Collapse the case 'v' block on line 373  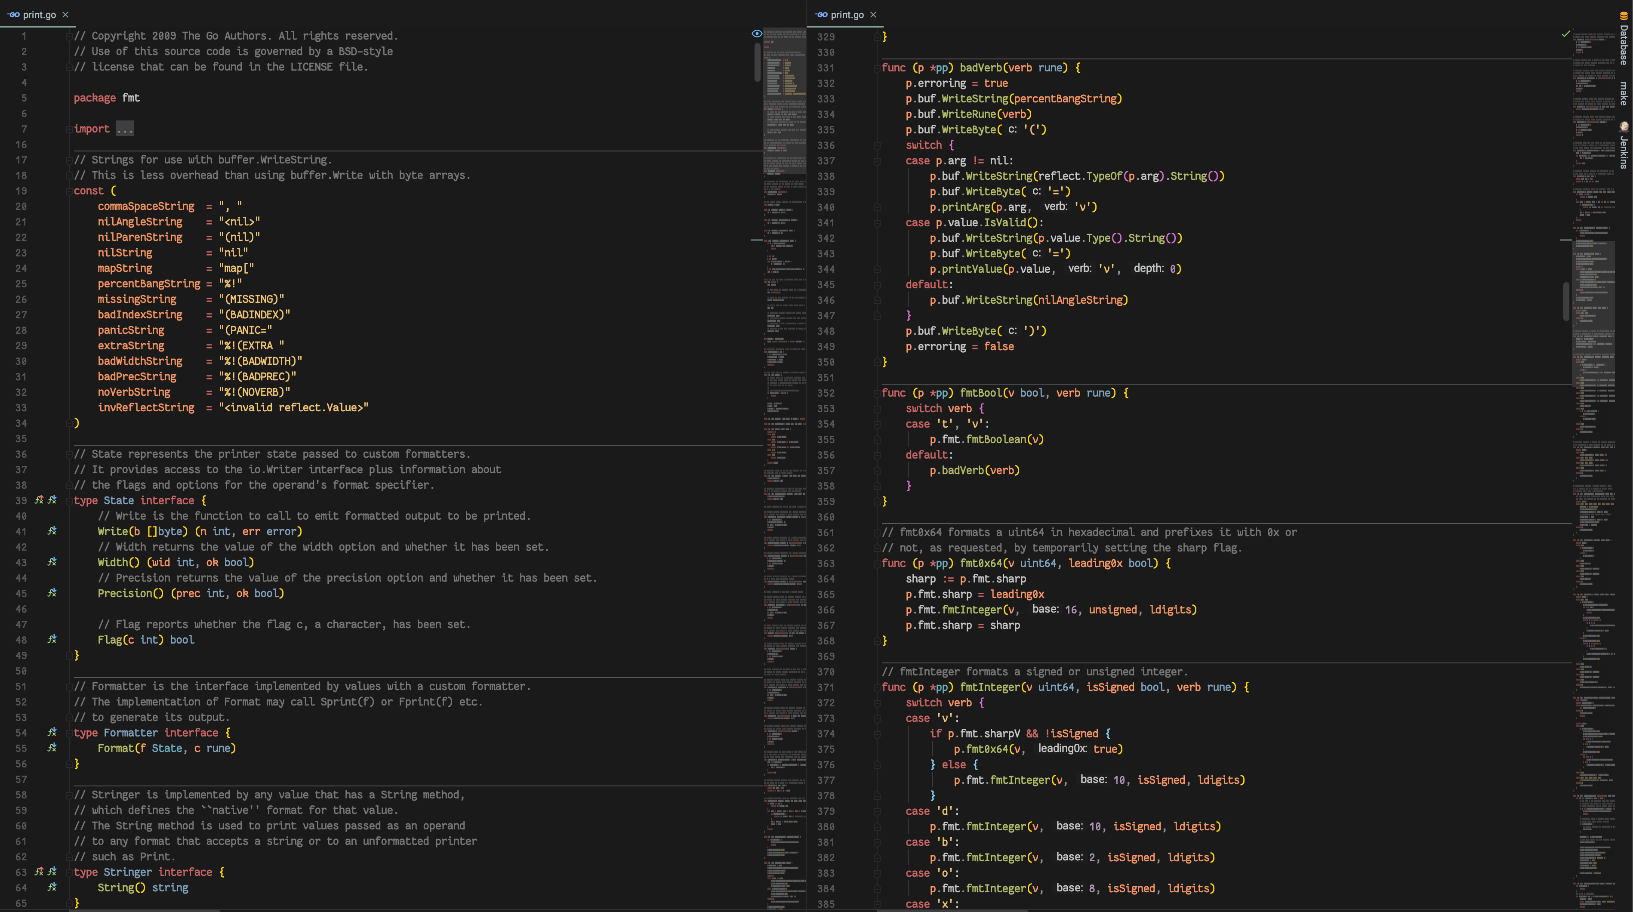coord(877,718)
